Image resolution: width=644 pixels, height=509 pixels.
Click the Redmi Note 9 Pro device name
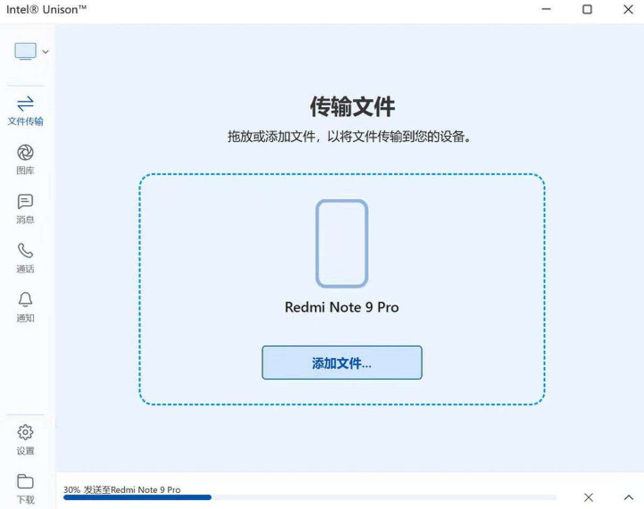pyautogui.click(x=341, y=307)
